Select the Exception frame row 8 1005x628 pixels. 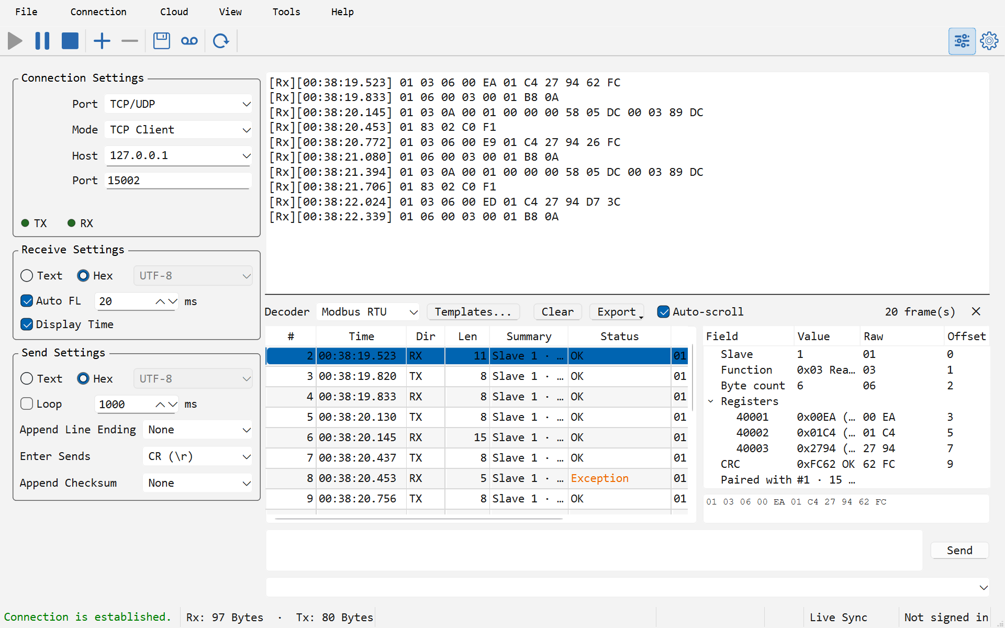pyautogui.click(x=476, y=478)
